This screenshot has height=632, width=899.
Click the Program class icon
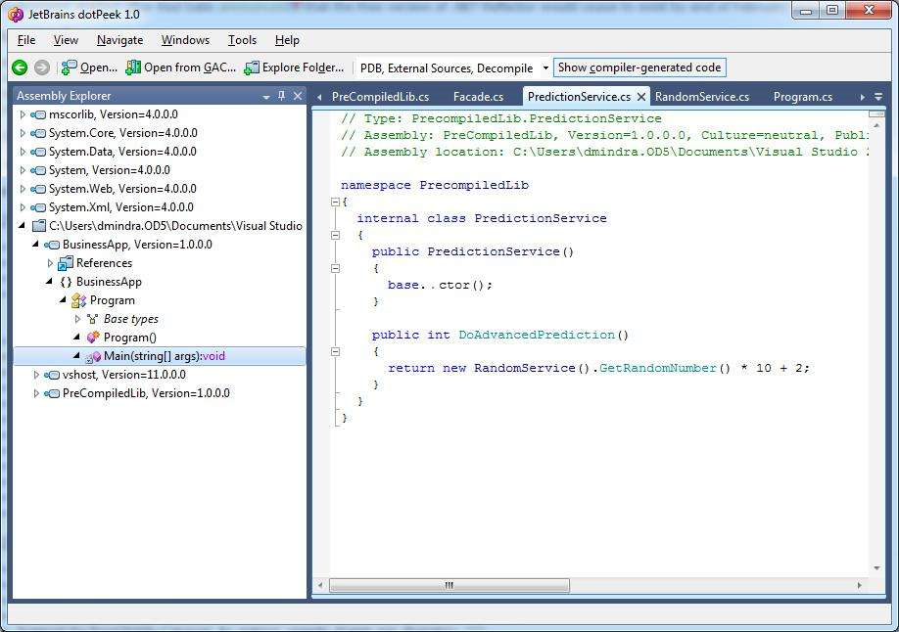coord(78,300)
